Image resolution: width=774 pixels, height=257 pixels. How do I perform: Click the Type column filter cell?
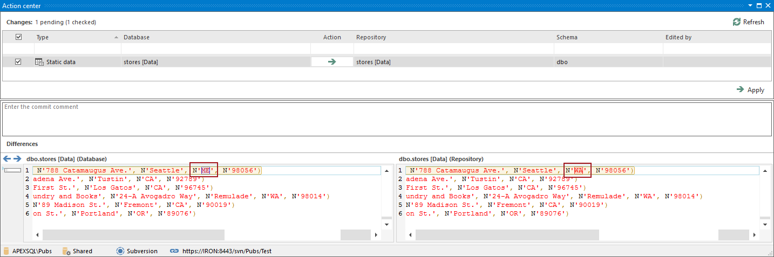[77, 49]
